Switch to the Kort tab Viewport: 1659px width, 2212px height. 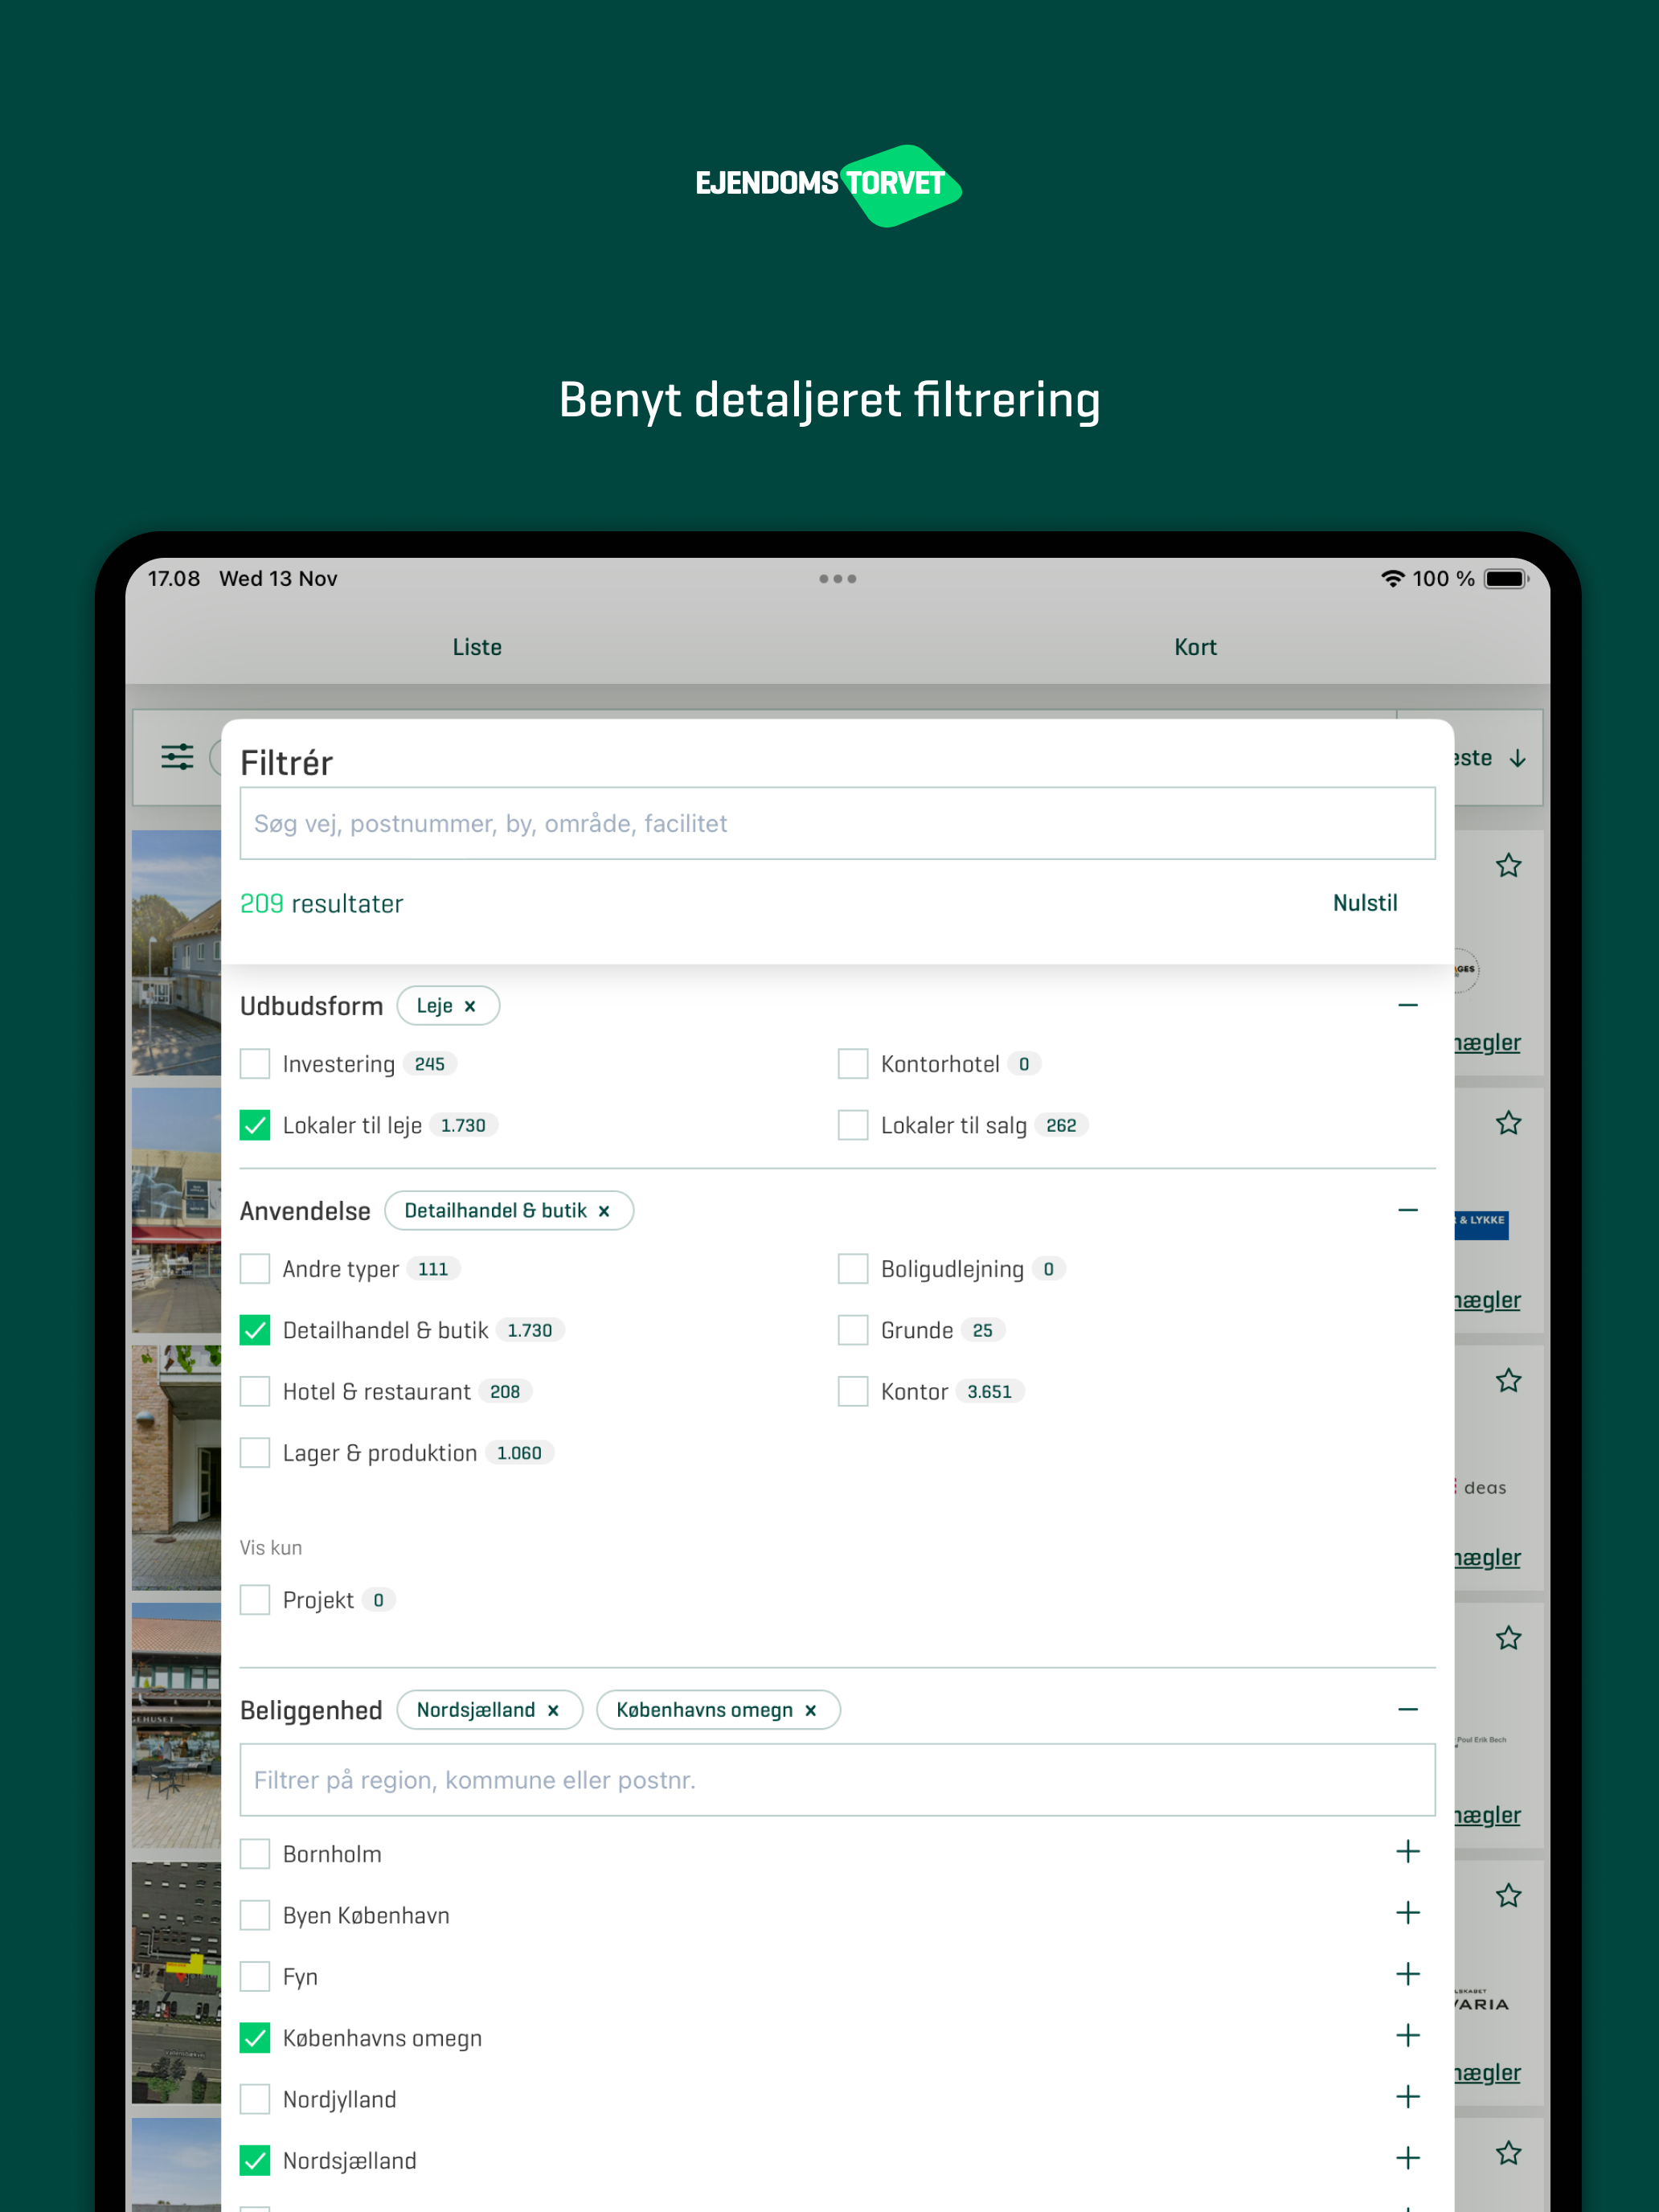1195,647
